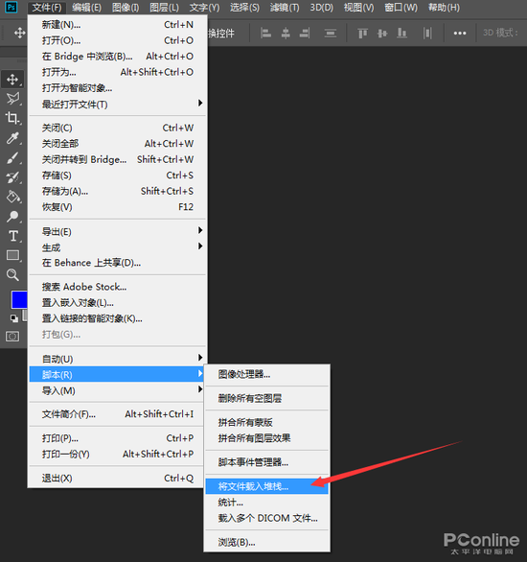Expand the 生成 submenu
Image resolution: width=527 pixels, height=562 pixels.
(x=118, y=246)
